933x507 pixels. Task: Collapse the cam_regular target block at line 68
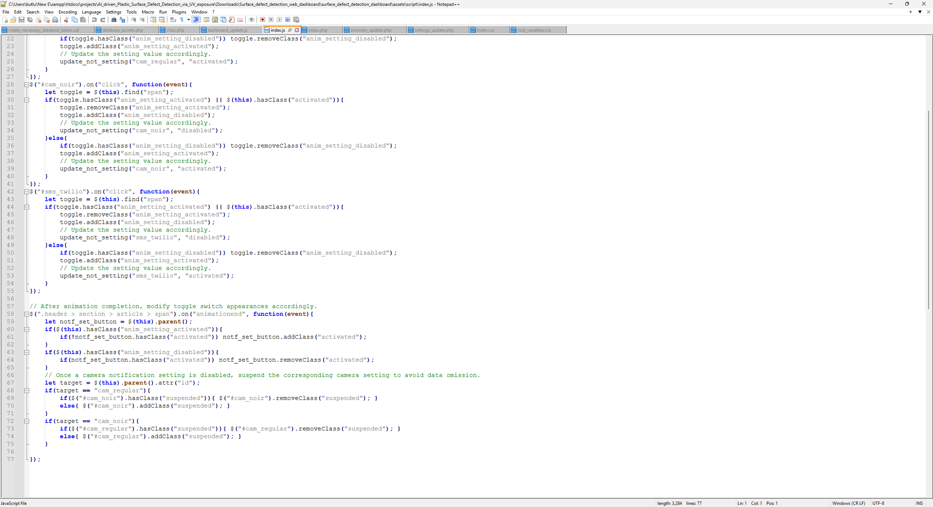click(x=27, y=390)
